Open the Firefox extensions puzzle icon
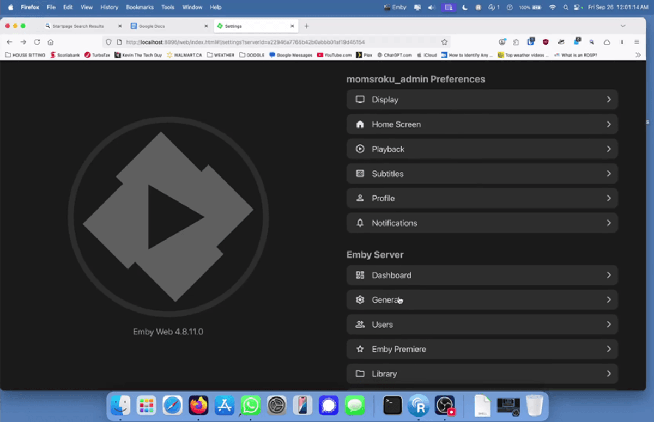The image size is (654, 422). (516, 42)
